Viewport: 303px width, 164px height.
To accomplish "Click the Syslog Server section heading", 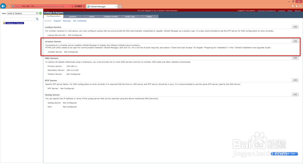I will (52, 95).
